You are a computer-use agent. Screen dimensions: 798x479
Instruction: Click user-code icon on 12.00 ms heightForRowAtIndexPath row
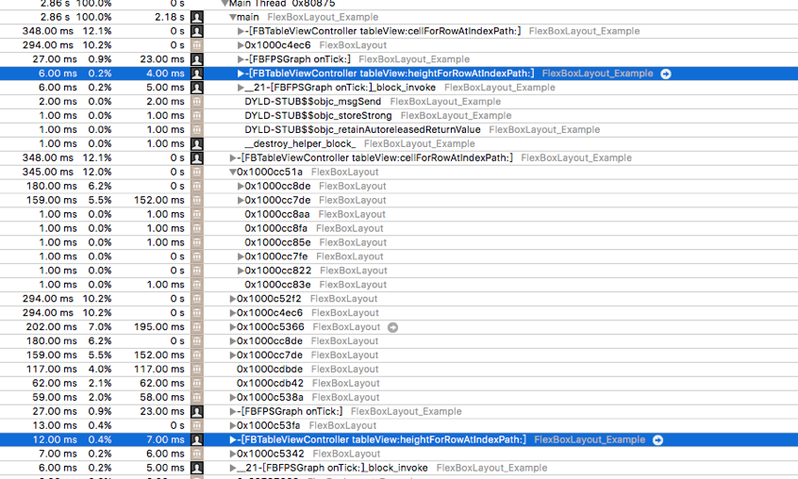[x=197, y=439]
